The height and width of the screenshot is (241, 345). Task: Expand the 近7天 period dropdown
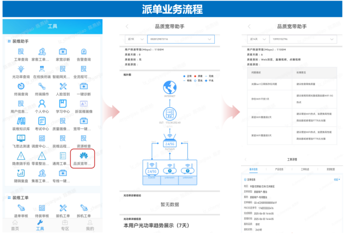point(133,39)
